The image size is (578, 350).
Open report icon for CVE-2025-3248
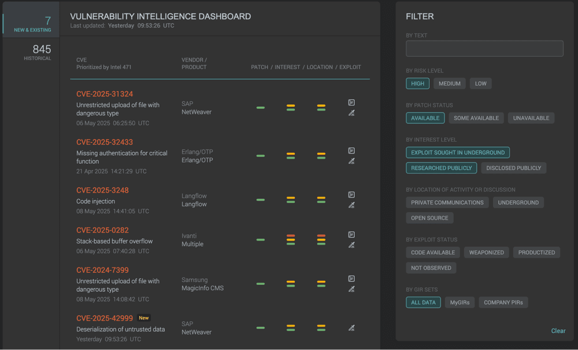(351, 195)
